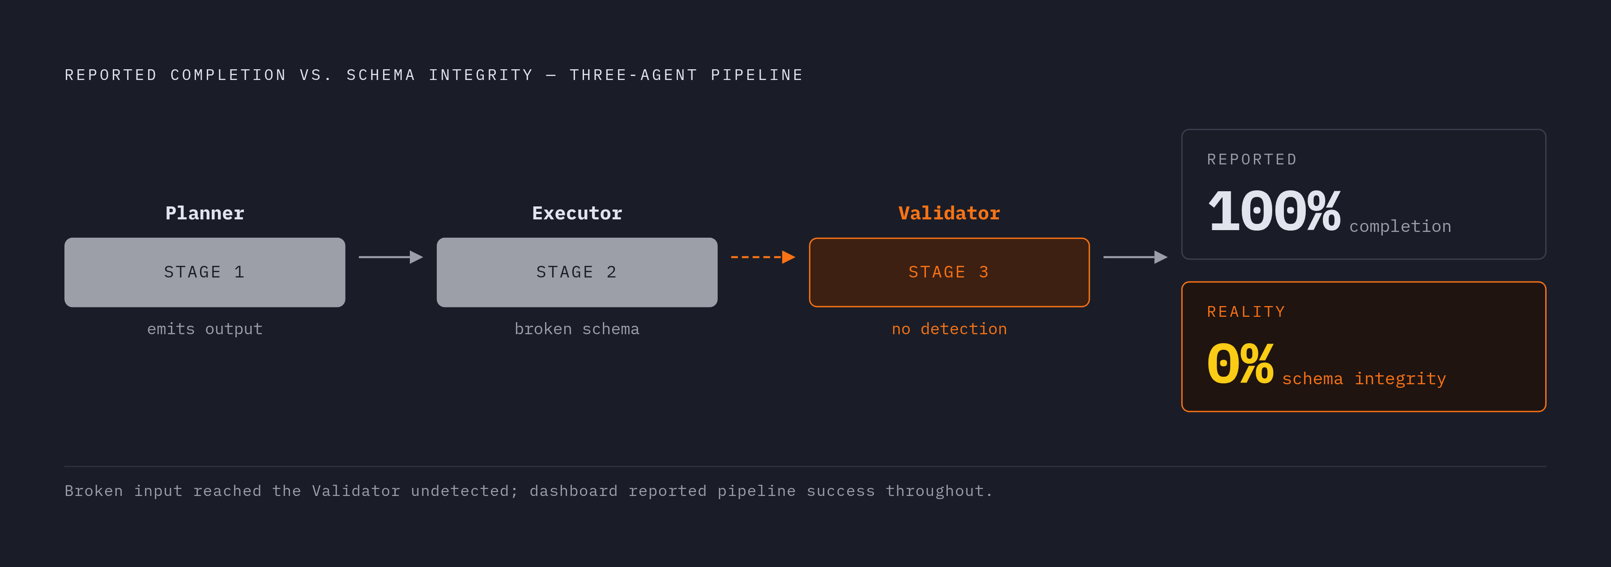This screenshot has width=1611, height=567.
Task: Select the 100% value
Action: (x=1274, y=211)
